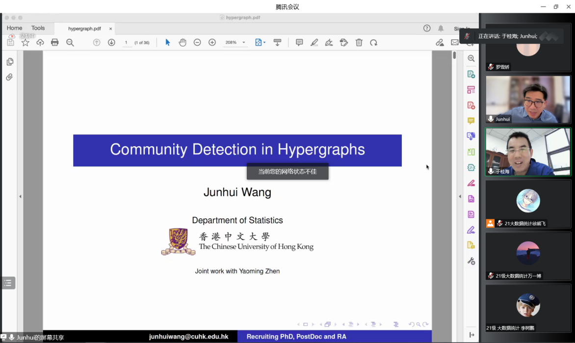Image resolution: width=575 pixels, height=343 pixels.
Task: Switch to the Home tab
Action: pyautogui.click(x=14, y=28)
